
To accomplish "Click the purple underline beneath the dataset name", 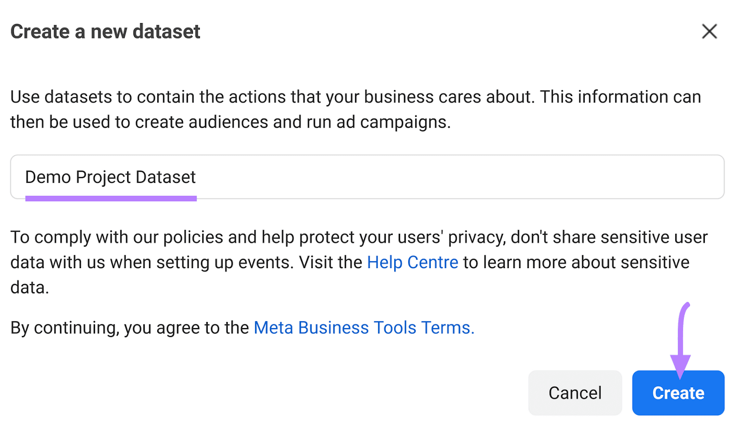I will click(x=111, y=199).
